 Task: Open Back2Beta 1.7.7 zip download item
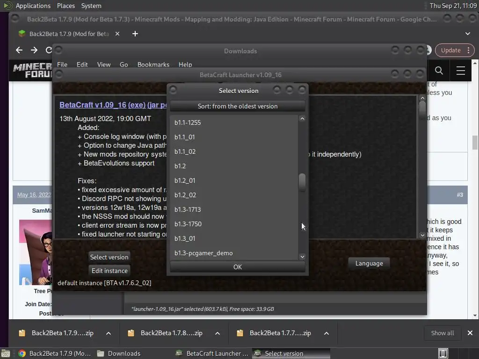click(x=274, y=333)
